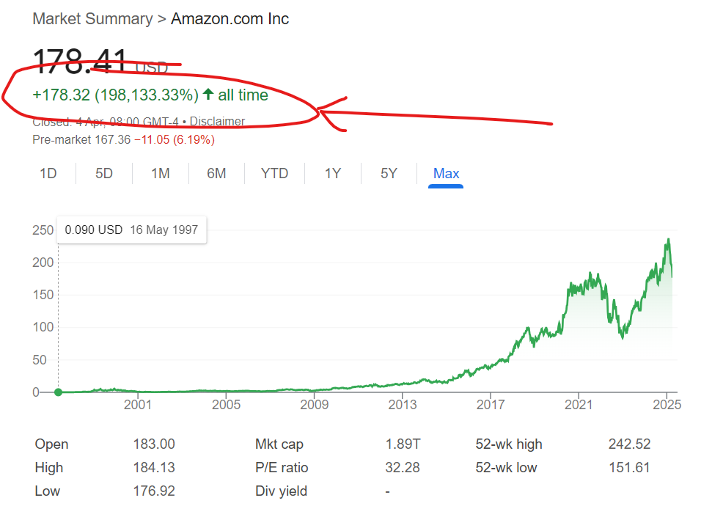This screenshot has height=506, width=701.
Task: Choose the 1M chart range
Action: coord(161,174)
